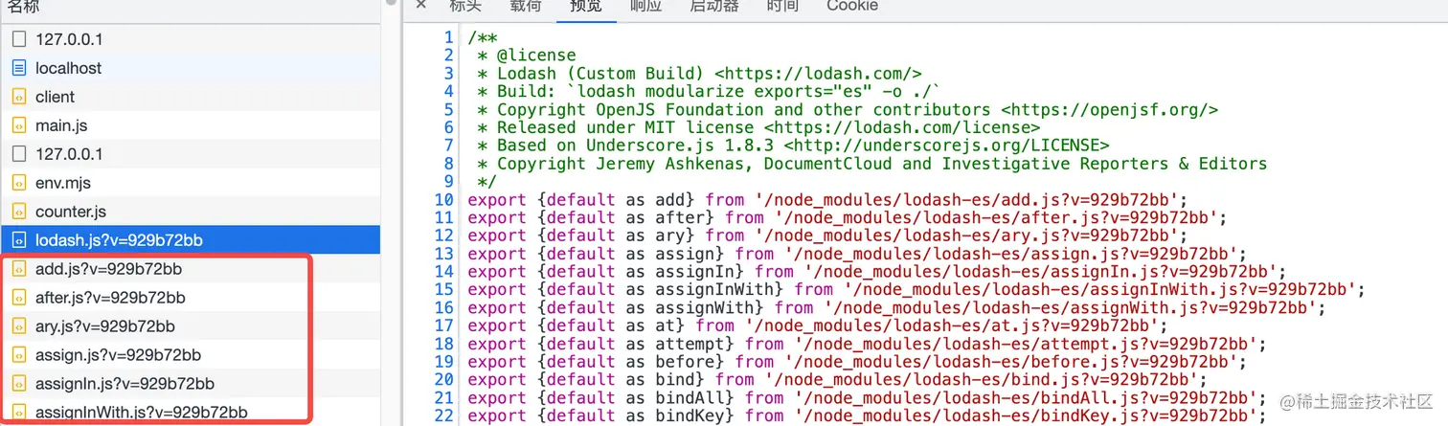Select after.js?v=929b72bb request
The image size is (1448, 426).
pyautogui.click(x=190, y=298)
